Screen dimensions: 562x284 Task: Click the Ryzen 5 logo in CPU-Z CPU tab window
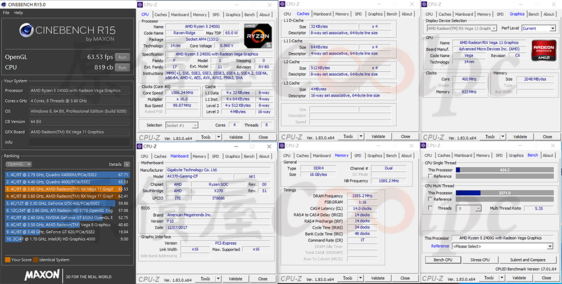[258, 36]
